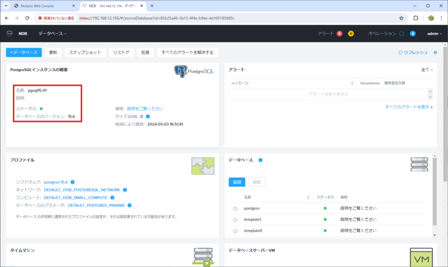Click the 保護されていない通信 security warning chip
This screenshot has height=267, width=448.
tap(57, 18)
